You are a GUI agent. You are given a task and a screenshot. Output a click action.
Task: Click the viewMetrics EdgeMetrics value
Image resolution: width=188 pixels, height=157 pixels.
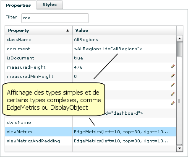121,132
